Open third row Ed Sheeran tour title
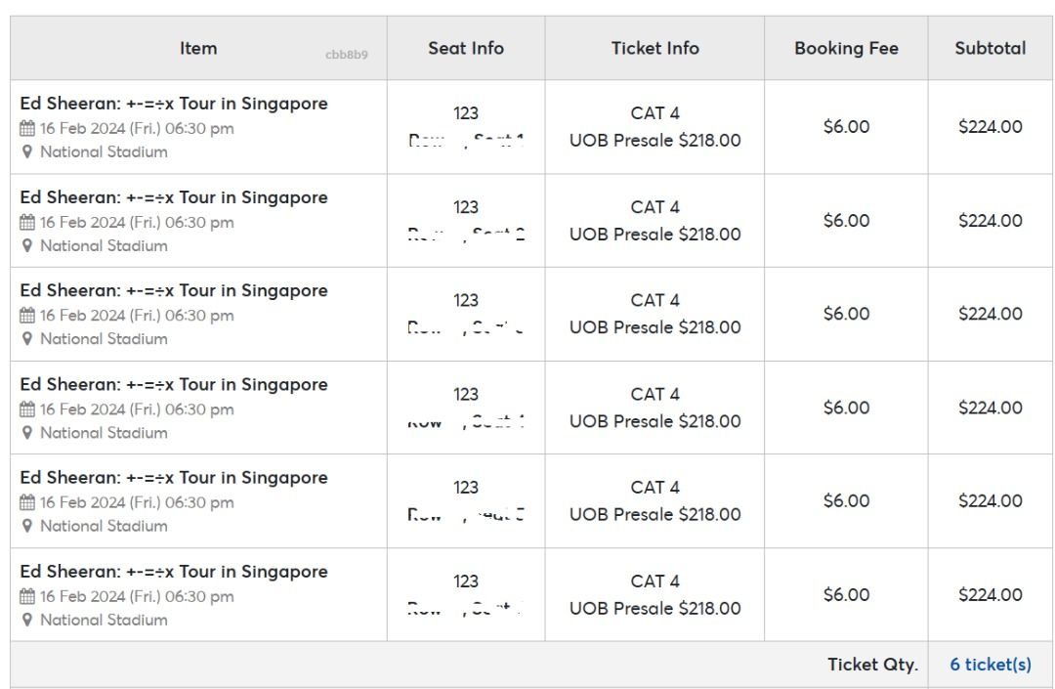Screen dimensions: 1055x689 pos(174,290)
